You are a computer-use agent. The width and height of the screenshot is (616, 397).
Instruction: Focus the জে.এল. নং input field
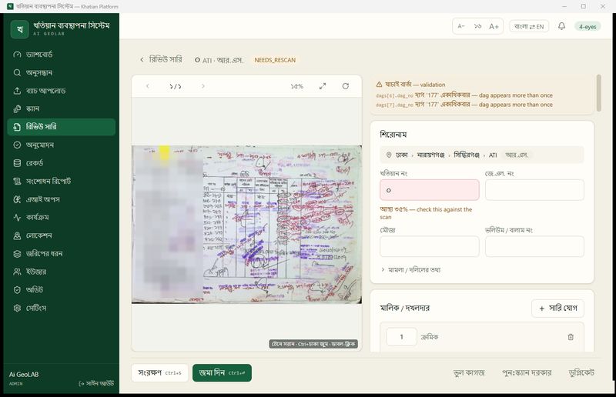534,190
